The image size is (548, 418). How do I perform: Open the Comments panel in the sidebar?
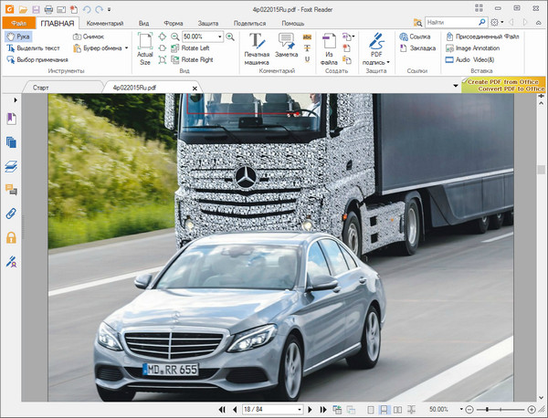tap(12, 190)
